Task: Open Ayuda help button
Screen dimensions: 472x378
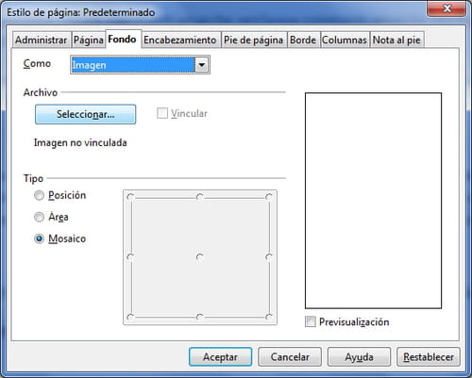Action: 359,357
